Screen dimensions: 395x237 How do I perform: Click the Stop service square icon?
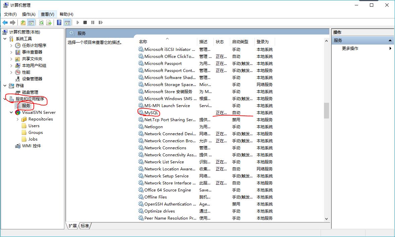tap(85, 23)
